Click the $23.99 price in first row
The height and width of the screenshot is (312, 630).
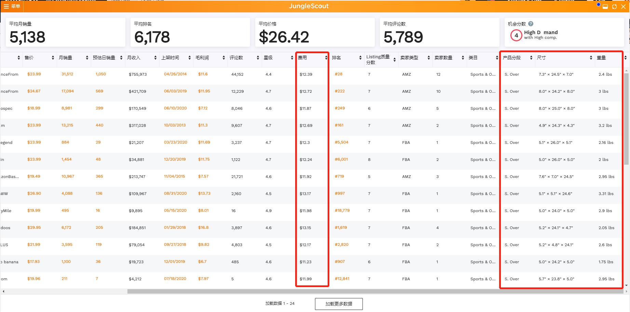click(34, 74)
